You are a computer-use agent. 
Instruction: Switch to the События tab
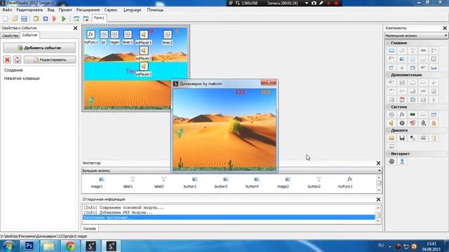[29, 35]
